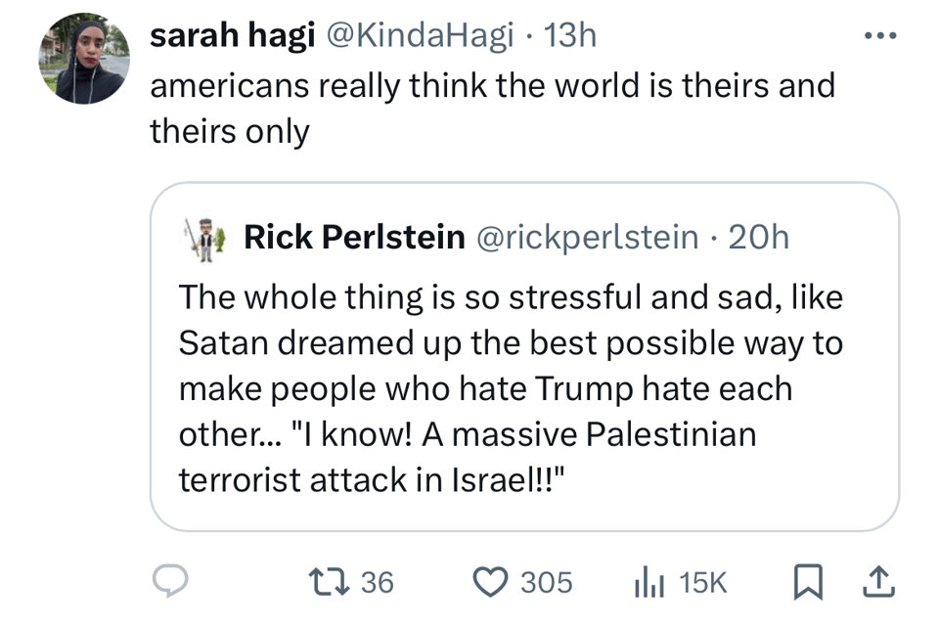View the 305 likes count

[x=546, y=583]
